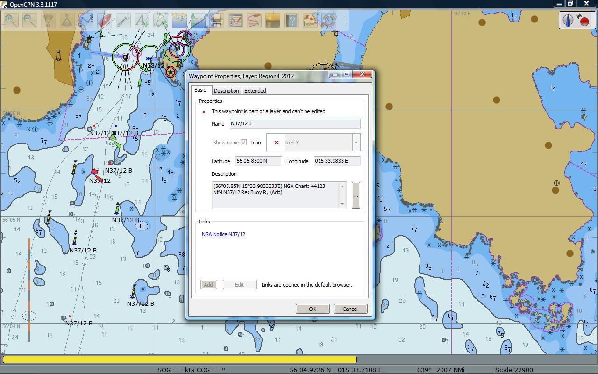This screenshot has width=598, height=374.
Task: Click the Longitude field
Action: 337,161
